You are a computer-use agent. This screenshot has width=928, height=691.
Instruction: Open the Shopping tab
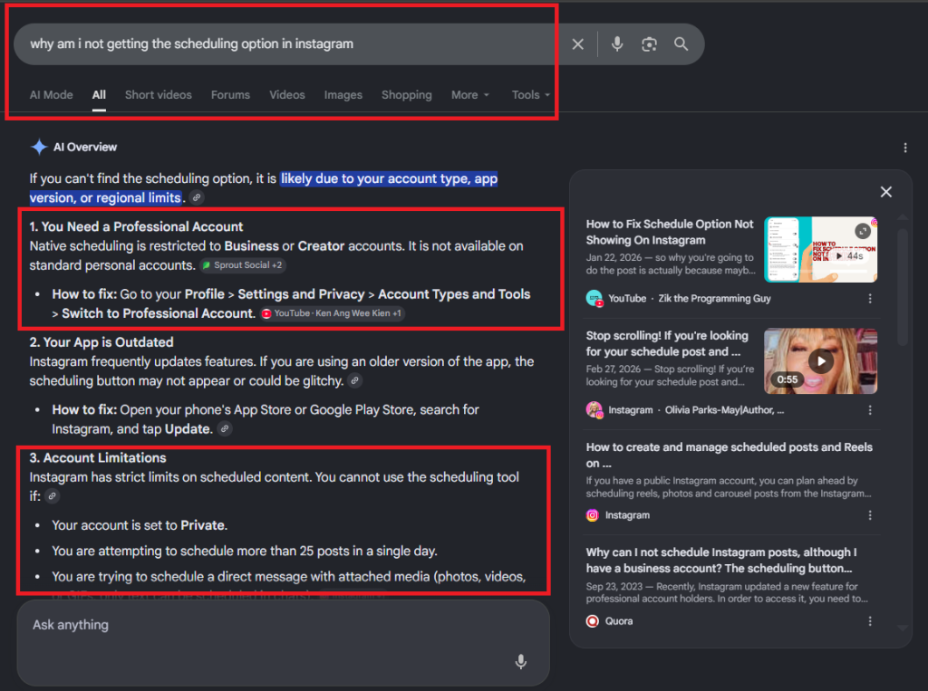tap(407, 95)
